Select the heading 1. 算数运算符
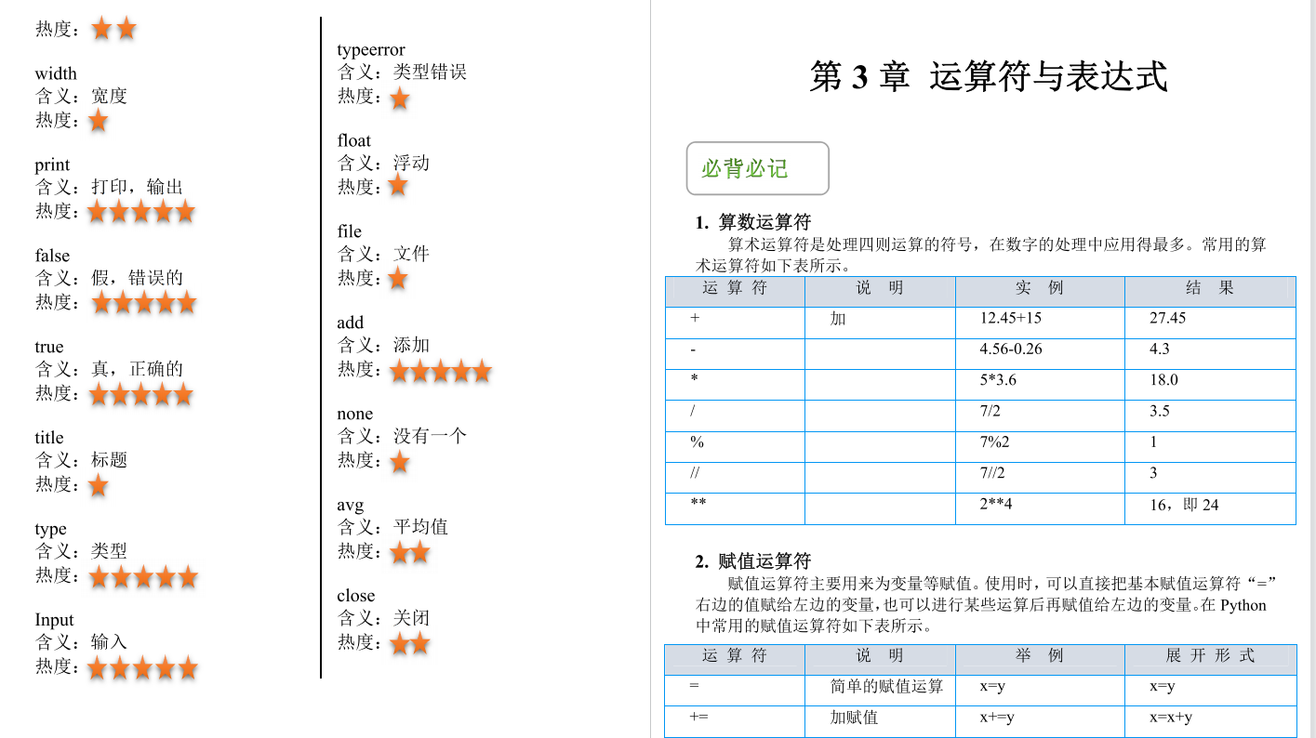Viewport: 1316px width, 738px height. tap(753, 222)
